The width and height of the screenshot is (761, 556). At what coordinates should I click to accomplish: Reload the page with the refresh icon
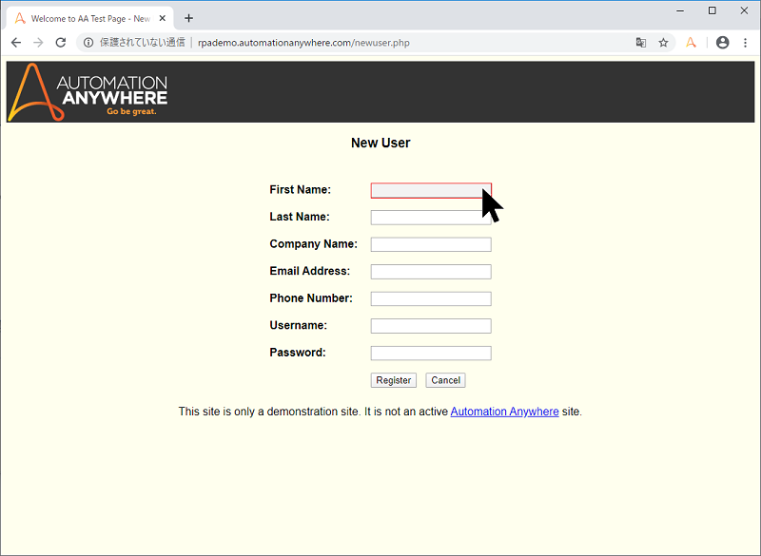tap(61, 43)
